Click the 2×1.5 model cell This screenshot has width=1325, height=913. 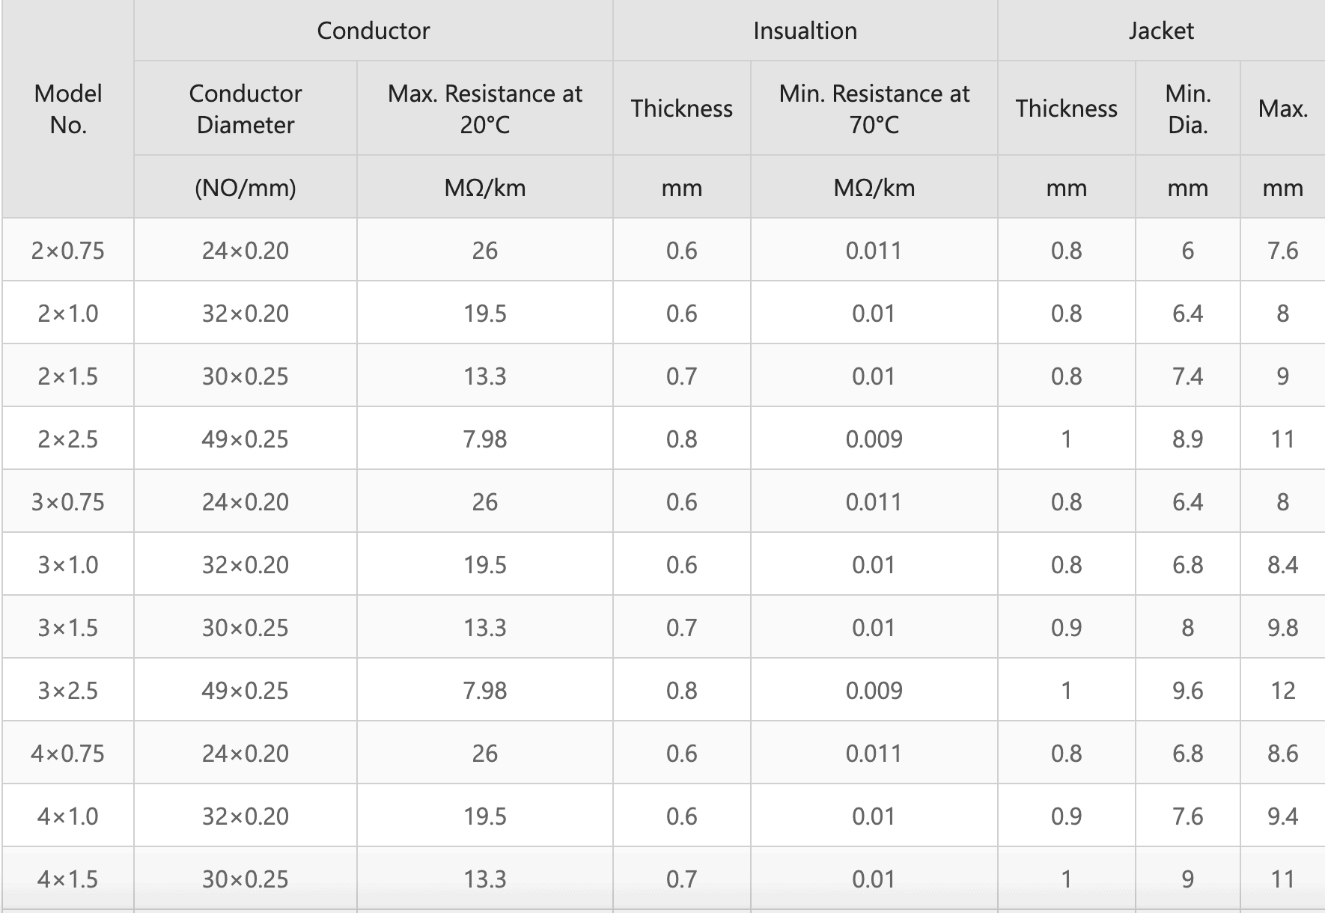click(x=68, y=376)
